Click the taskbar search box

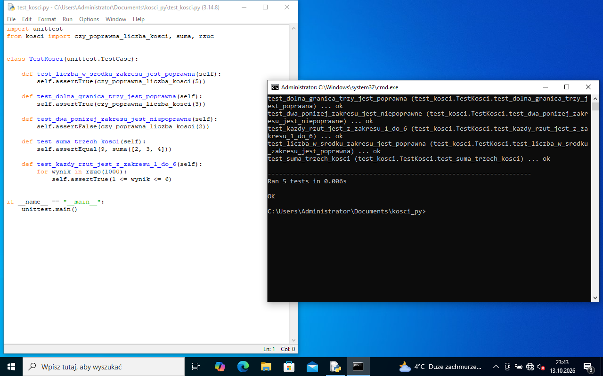click(104, 367)
